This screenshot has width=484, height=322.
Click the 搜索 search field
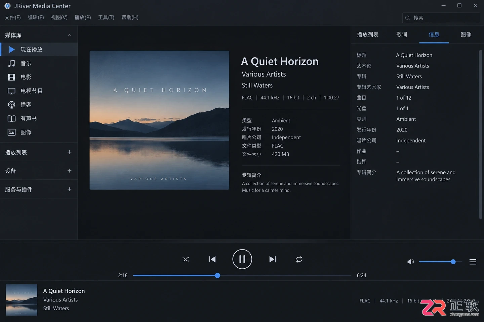tap(441, 18)
